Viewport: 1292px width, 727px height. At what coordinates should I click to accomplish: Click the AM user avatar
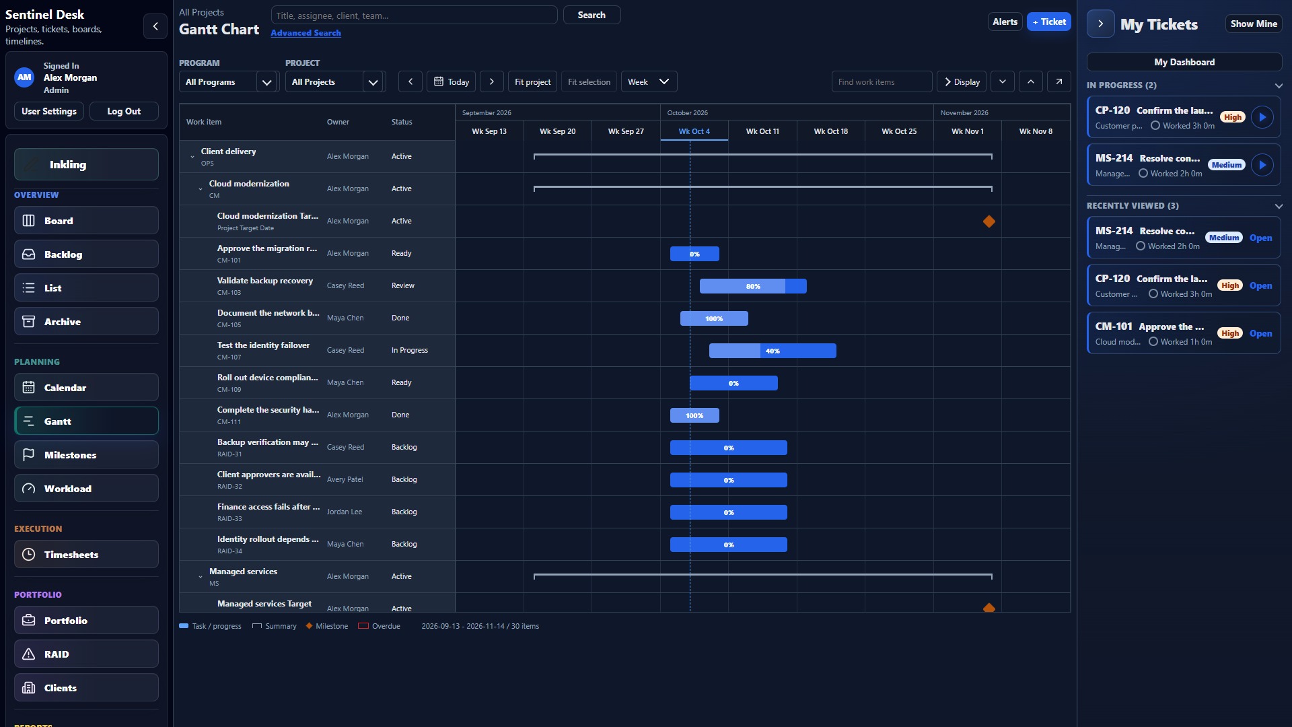[x=24, y=77]
